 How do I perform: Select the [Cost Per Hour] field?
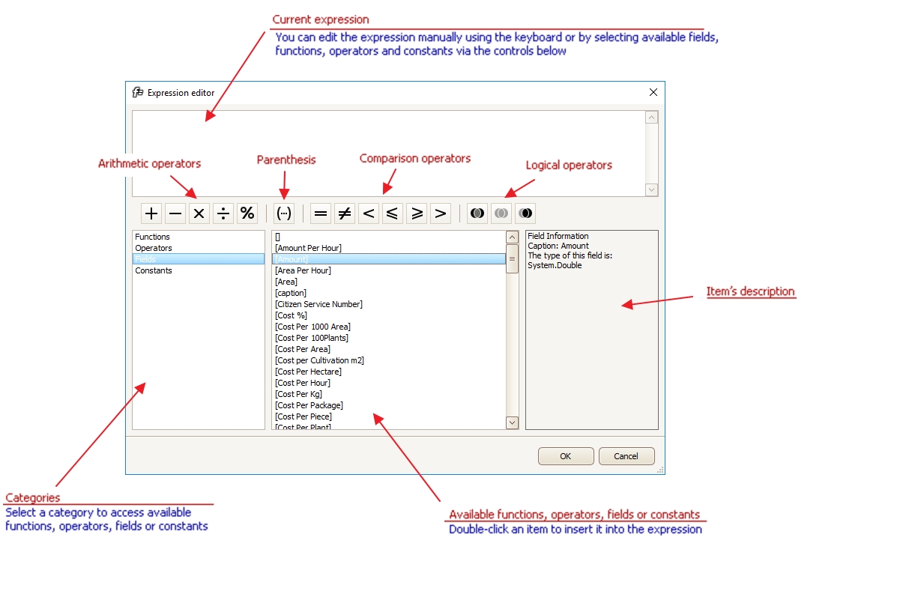tap(389, 383)
